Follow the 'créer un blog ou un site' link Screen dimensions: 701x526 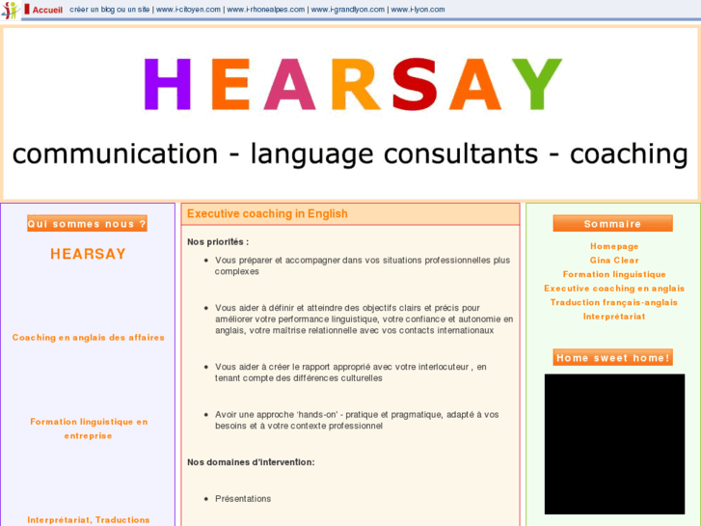110,10
